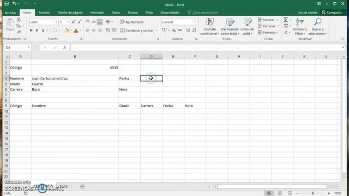Image resolution: width=349 pixels, height=196 pixels.
Task: Click decrease indent icon
Action: [x=108, y=30]
